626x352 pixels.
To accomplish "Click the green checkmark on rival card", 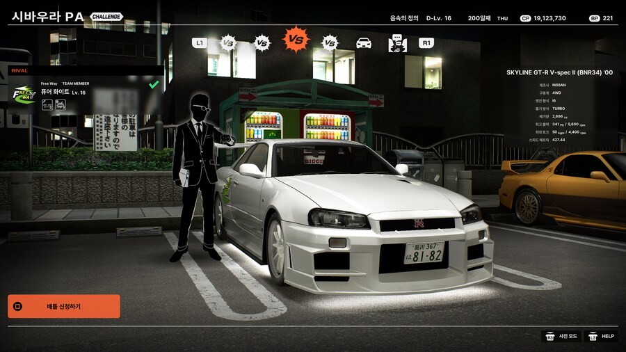I will click(154, 85).
